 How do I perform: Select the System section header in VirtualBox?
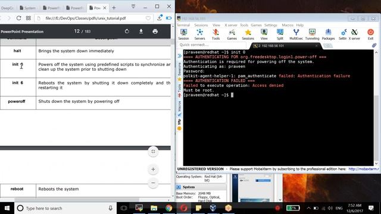201,187
